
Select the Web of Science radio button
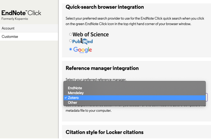pyautogui.click(x=71, y=34)
